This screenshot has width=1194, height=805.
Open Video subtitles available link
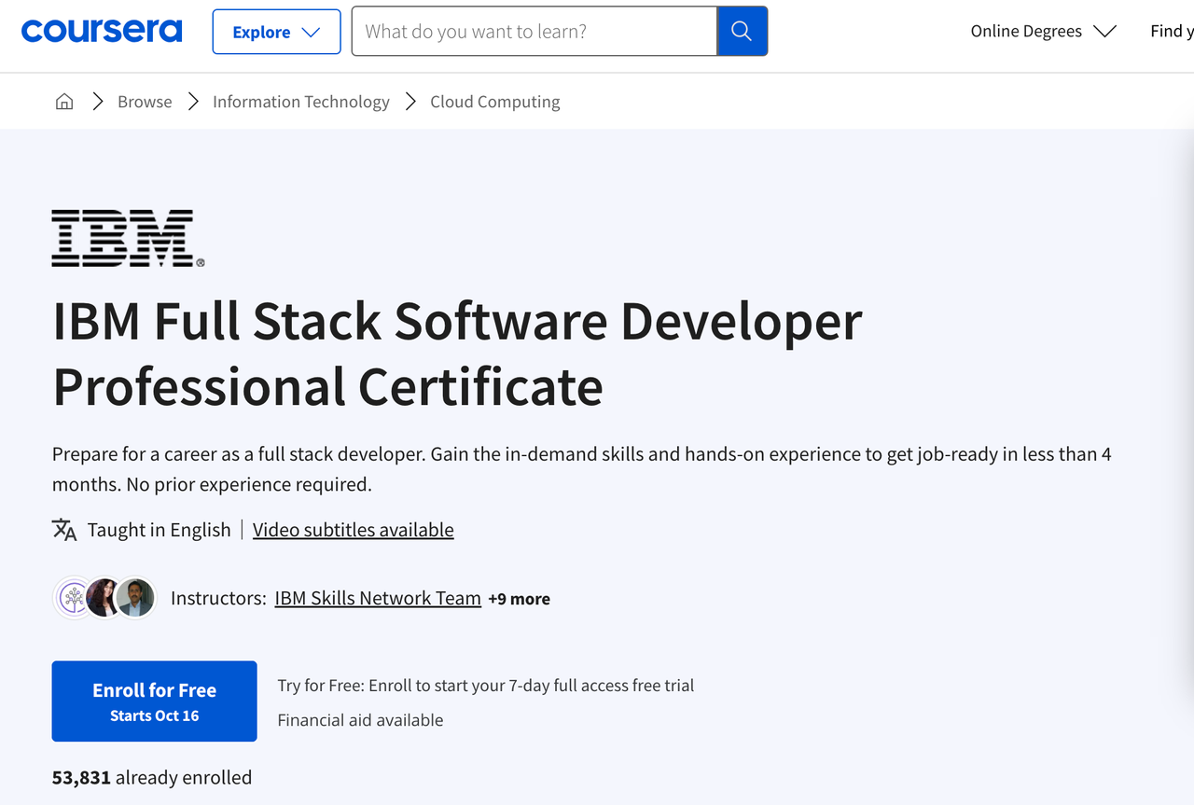[x=354, y=530]
